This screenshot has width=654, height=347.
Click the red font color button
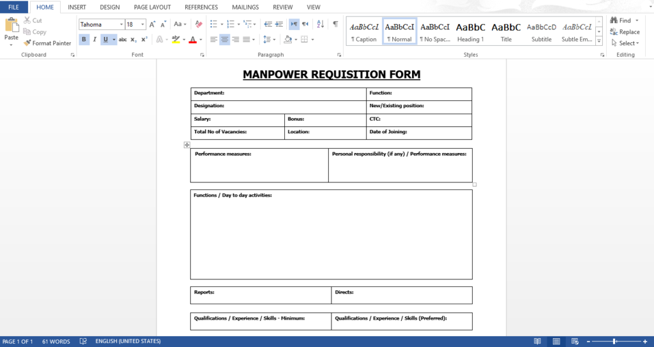(193, 40)
